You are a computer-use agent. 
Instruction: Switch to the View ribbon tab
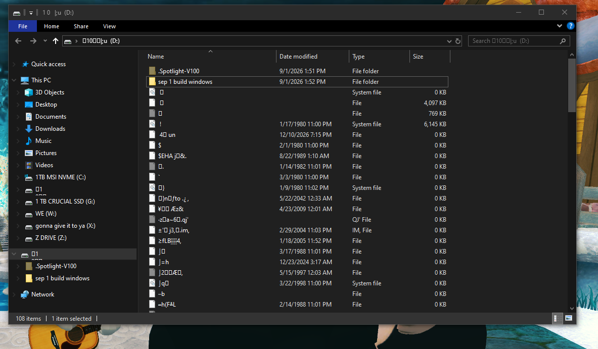click(109, 26)
